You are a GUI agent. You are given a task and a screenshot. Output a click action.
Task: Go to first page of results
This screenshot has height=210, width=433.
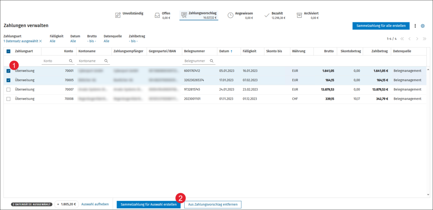(402, 39)
